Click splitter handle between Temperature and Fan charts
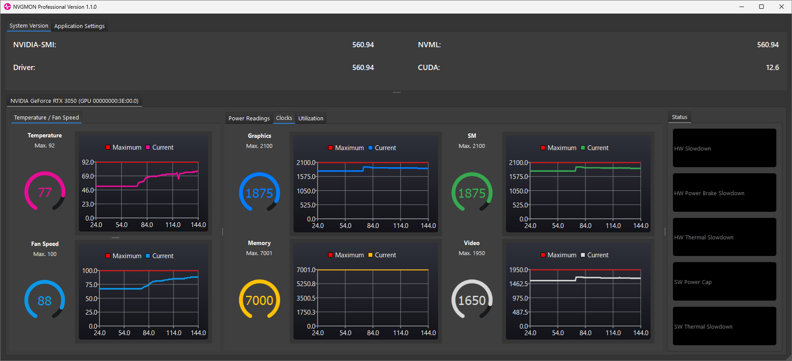The image size is (792, 361). 115,238
